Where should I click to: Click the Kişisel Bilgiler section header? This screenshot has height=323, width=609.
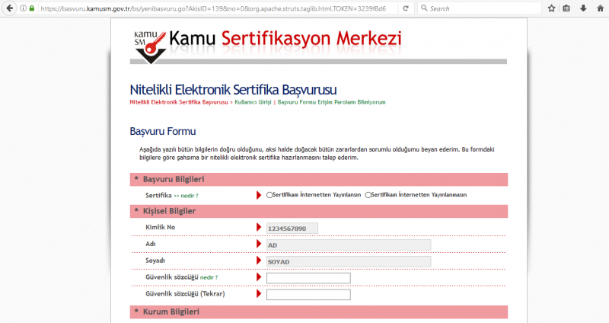pos(318,211)
